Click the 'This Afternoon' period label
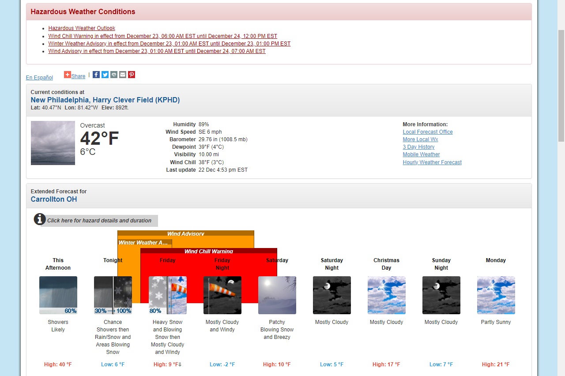Image resolution: width=565 pixels, height=376 pixels. [58, 264]
